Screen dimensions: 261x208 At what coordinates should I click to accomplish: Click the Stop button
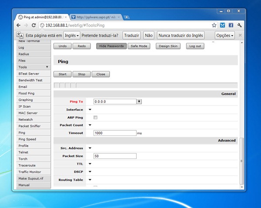82,74
